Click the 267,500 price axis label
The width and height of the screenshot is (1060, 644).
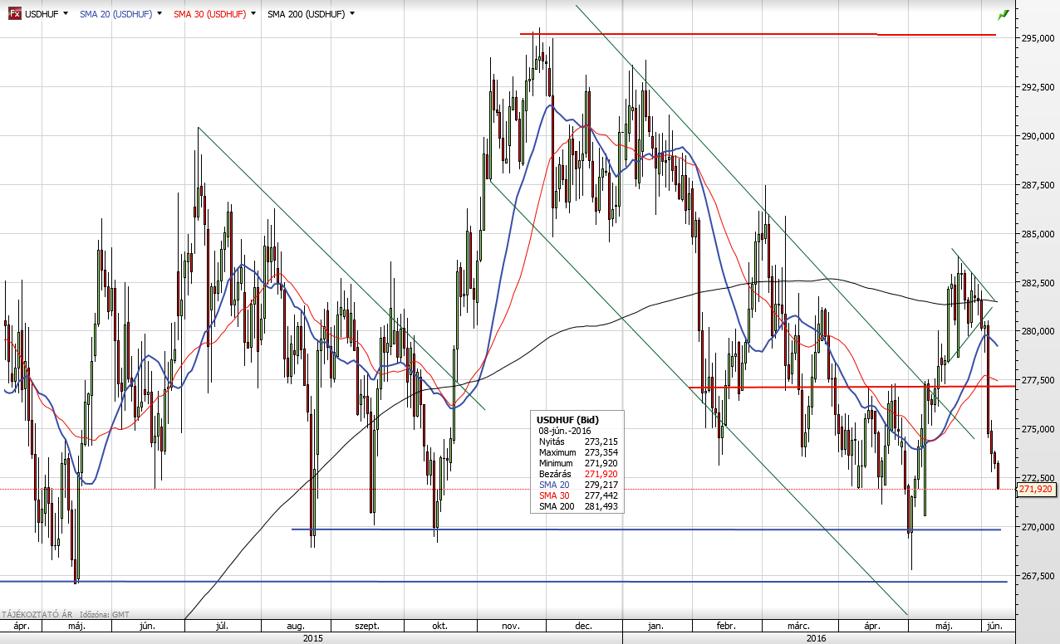pos(1037,576)
